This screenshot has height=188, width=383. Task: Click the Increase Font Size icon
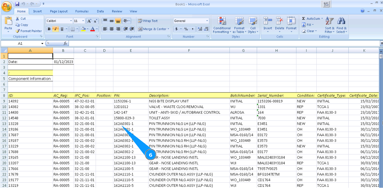(x=89, y=21)
